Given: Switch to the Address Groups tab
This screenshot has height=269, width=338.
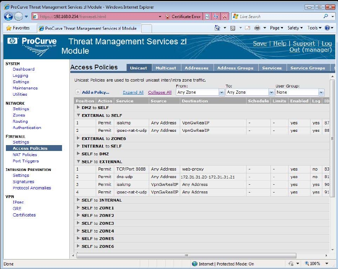Looking at the screenshot, I should (x=236, y=68).
